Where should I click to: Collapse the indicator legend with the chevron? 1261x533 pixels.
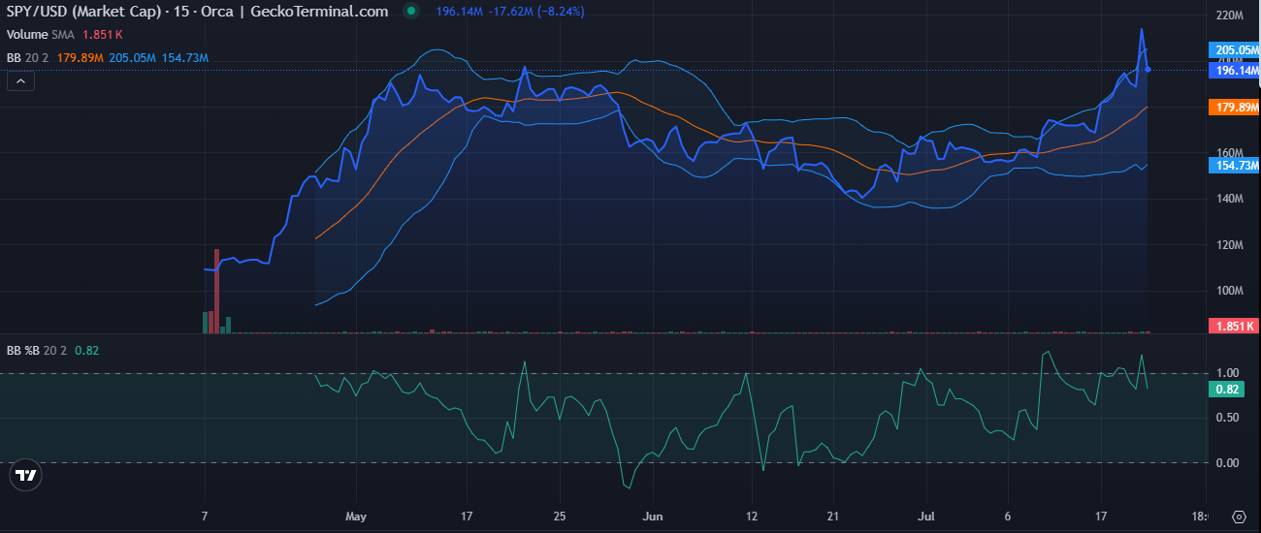(20, 81)
